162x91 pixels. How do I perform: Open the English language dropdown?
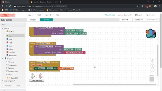pos(139,15)
